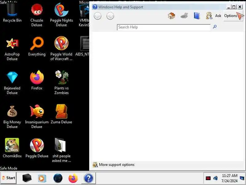Open the clock showing 11:27 AM
This screenshot has width=246, height=185.
click(x=229, y=178)
